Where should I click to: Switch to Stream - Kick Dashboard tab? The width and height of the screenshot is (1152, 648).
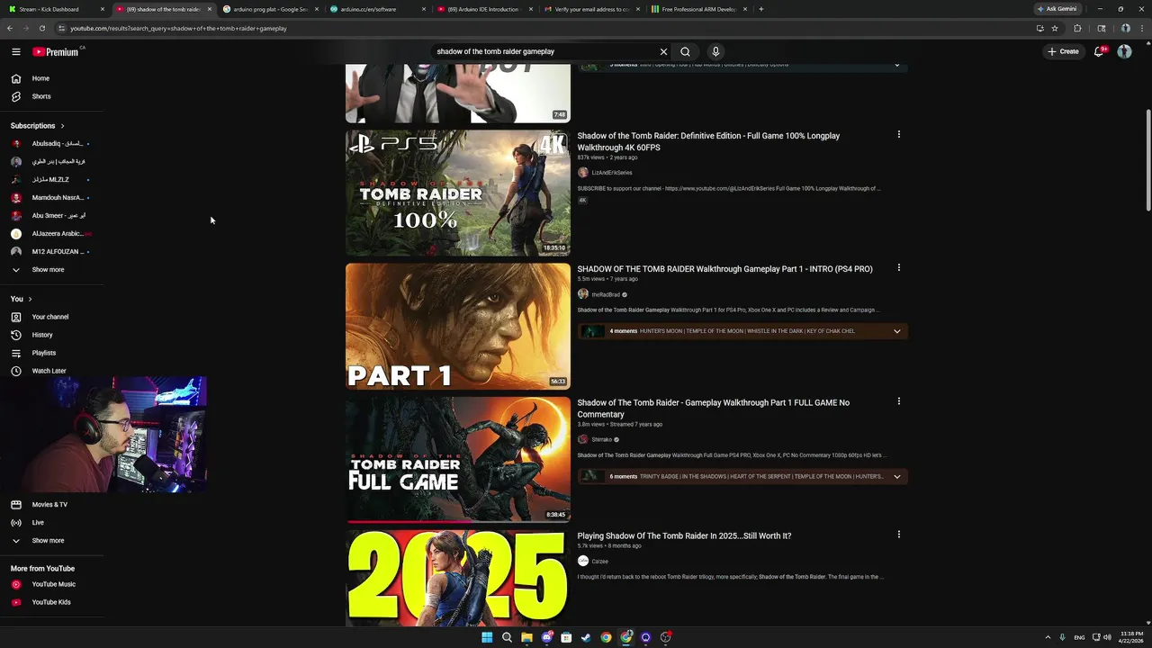[x=55, y=9]
